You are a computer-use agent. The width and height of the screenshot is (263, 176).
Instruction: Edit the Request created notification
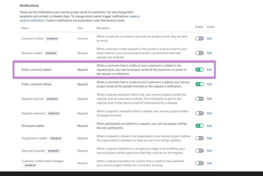[209, 53]
